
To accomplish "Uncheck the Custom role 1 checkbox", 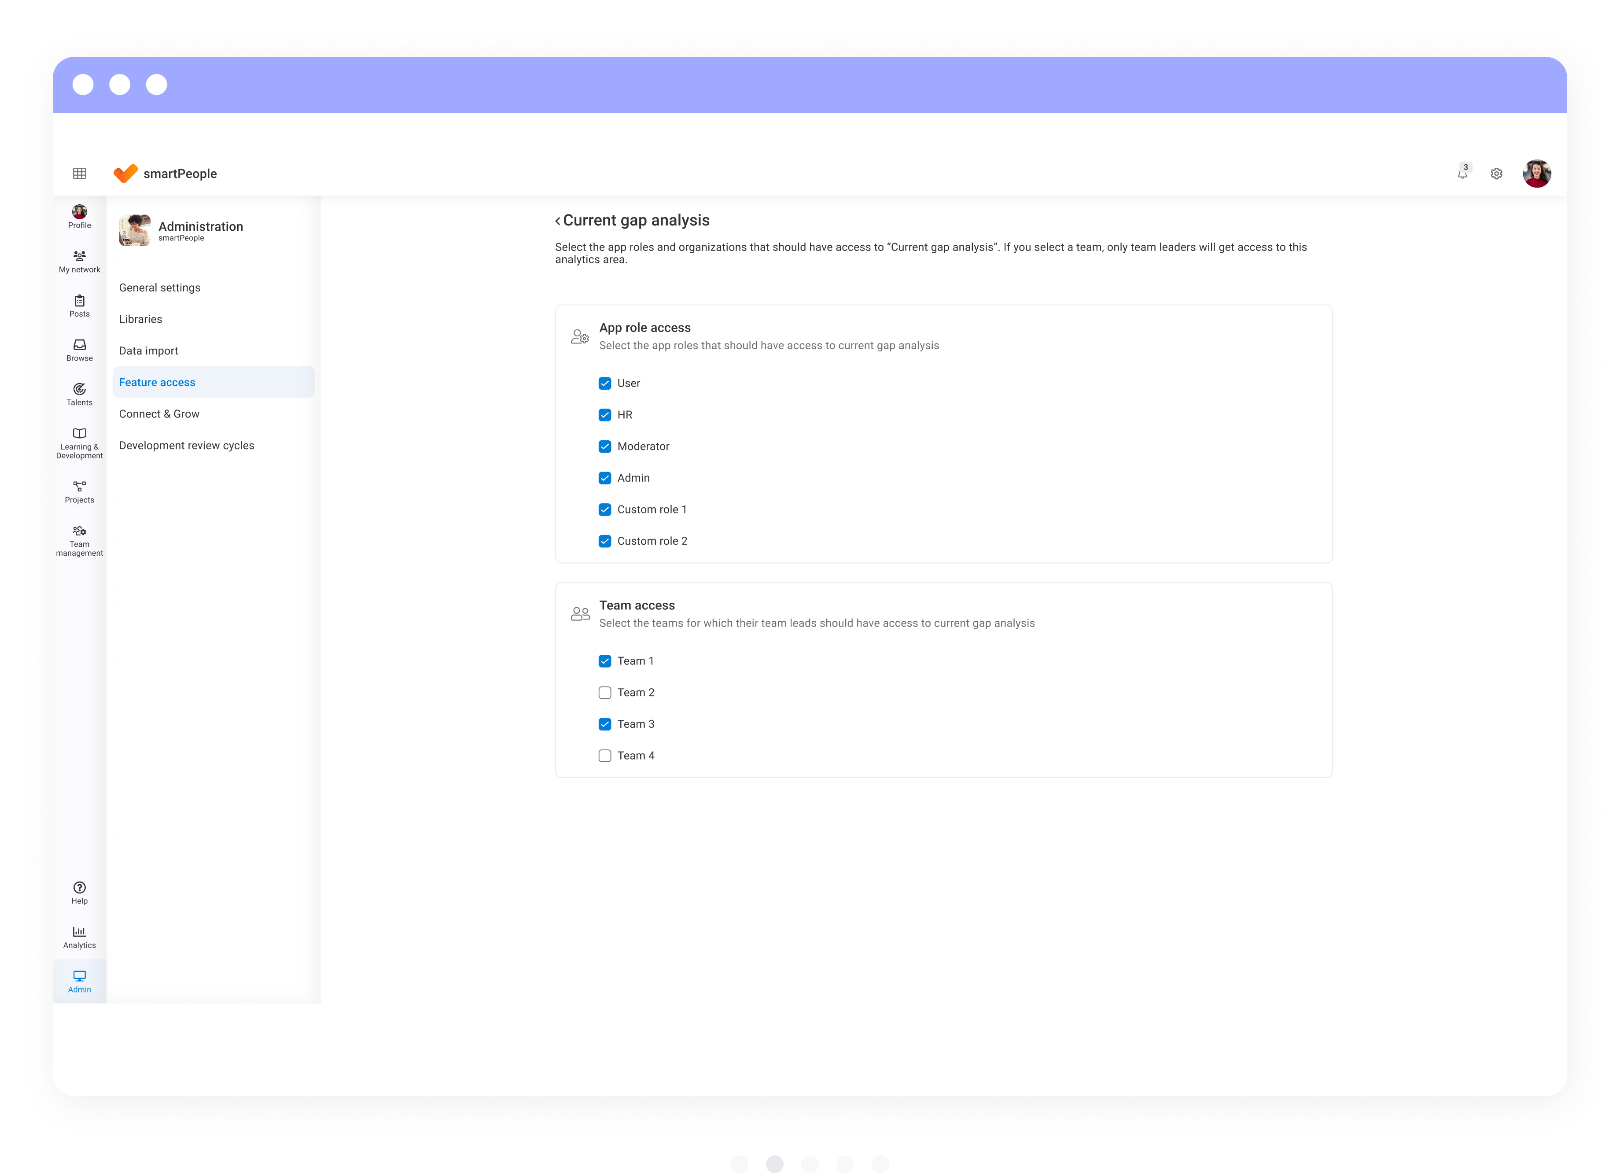I will coord(605,509).
